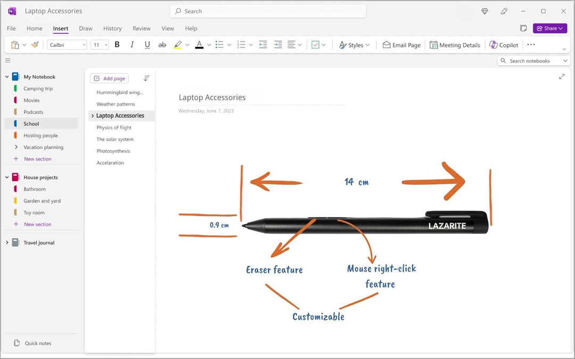This screenshot has height=359, width=575.
Task: Toggle italic formatting
Action: point(132,45)
